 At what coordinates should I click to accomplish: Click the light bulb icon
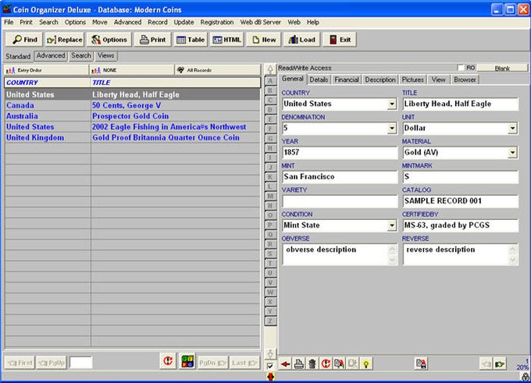click(x=365, y=363)
